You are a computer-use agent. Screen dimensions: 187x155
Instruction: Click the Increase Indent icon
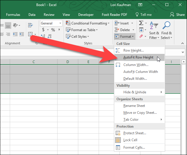(x=22, y=34)
